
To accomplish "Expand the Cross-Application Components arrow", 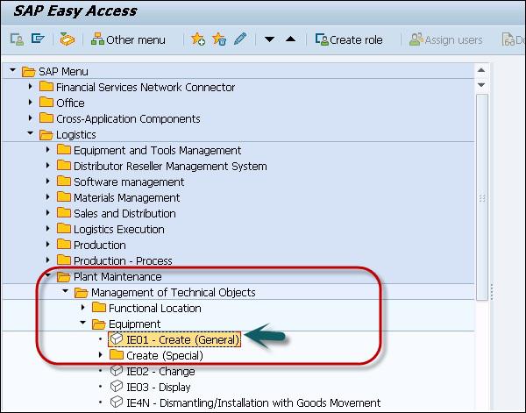I will 31,117.
